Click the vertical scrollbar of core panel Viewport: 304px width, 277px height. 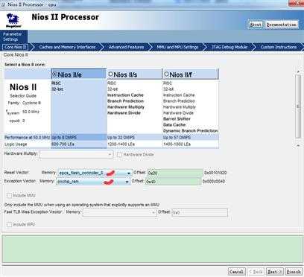coord(298,106)
